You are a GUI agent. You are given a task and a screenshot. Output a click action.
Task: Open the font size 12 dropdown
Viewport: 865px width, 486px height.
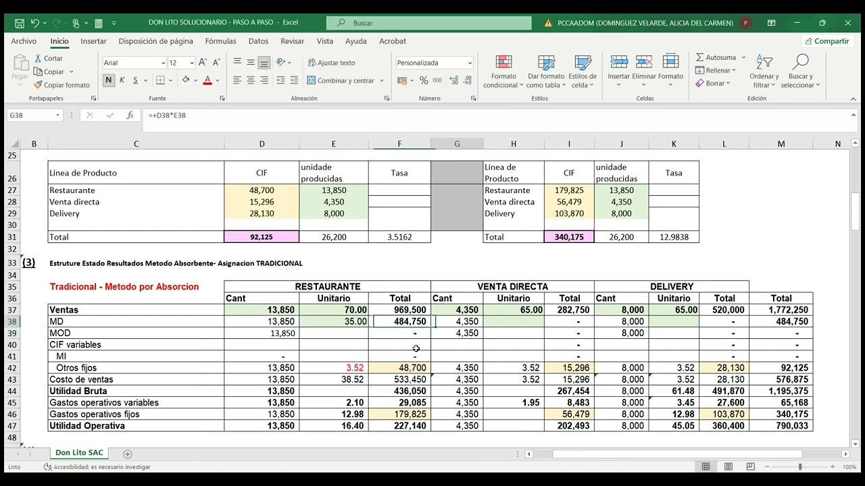pos(192,63)
